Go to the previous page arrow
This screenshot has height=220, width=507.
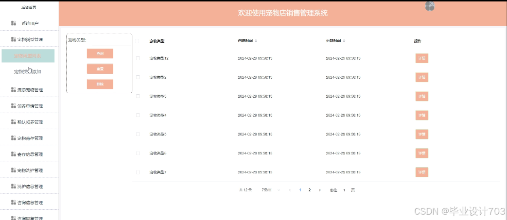tap(290, 190)
